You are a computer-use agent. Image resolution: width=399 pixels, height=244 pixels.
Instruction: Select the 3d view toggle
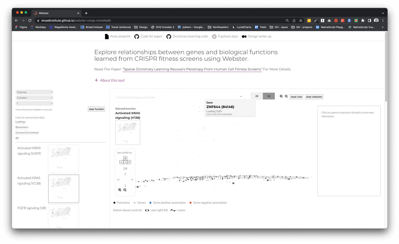point(269,96)
